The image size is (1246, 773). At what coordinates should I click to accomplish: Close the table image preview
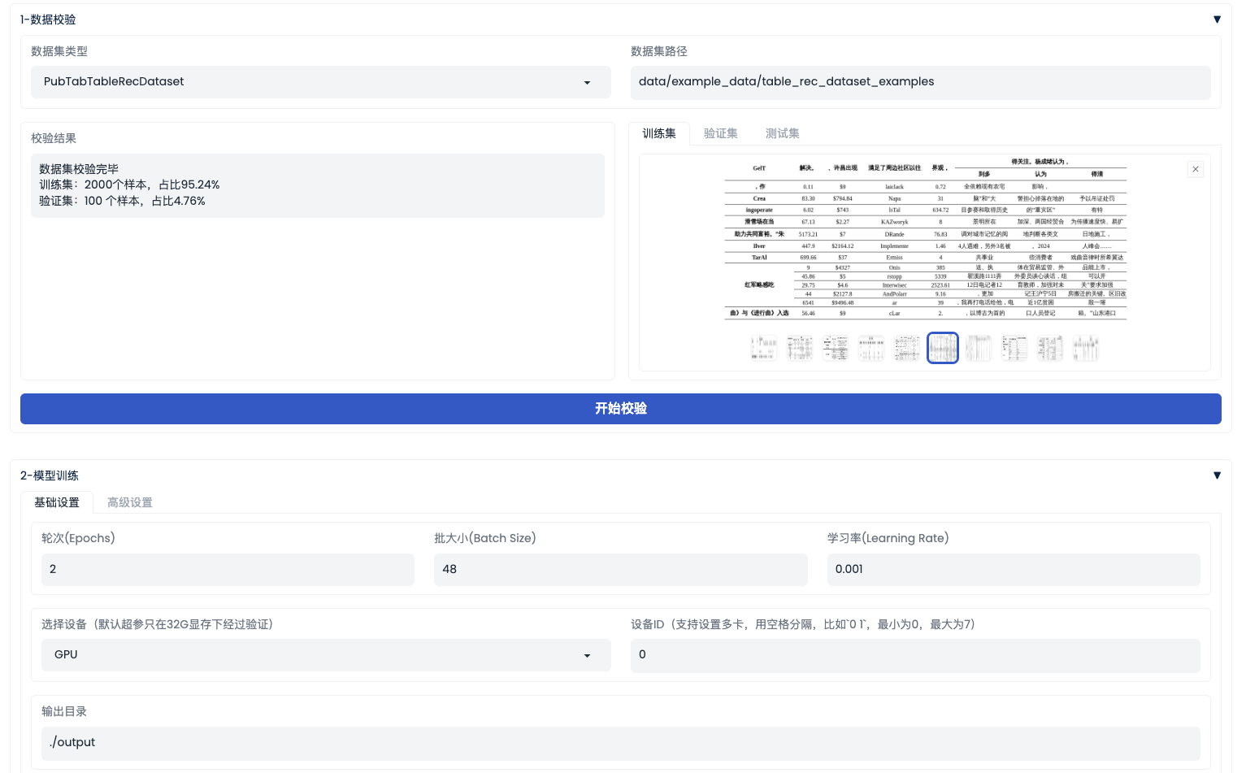pyautogui.click(x=1195, y=168)
